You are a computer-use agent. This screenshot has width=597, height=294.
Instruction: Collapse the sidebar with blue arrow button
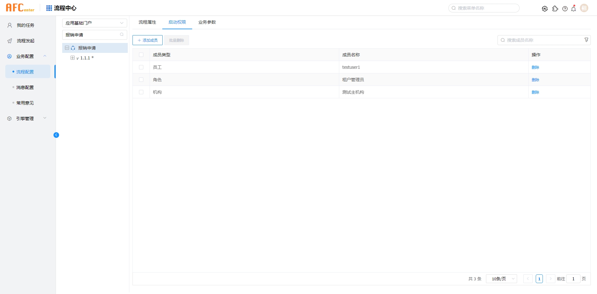pyautogui.click(x=56, y=135)
